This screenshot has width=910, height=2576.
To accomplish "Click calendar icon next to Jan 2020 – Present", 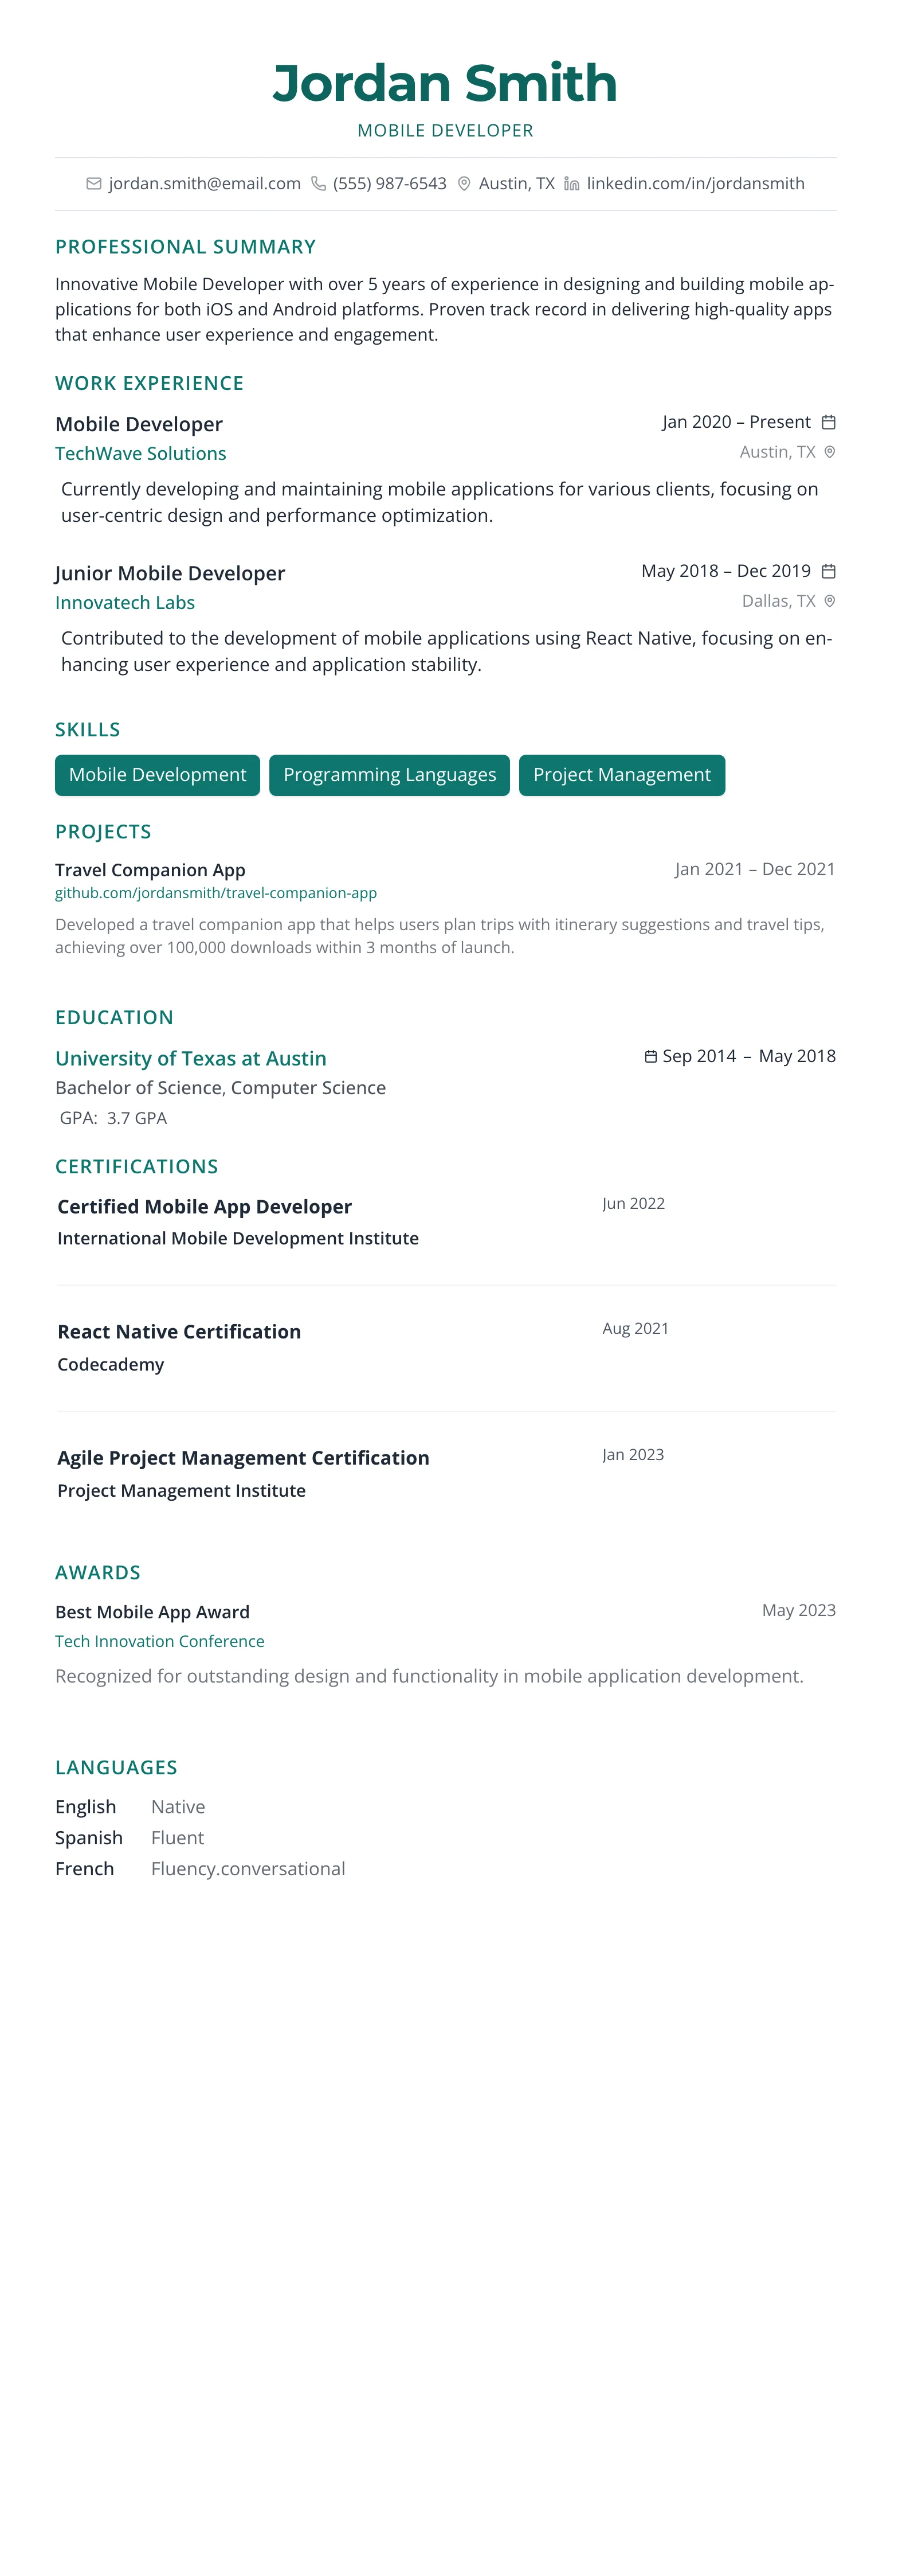I will point(828,422).
